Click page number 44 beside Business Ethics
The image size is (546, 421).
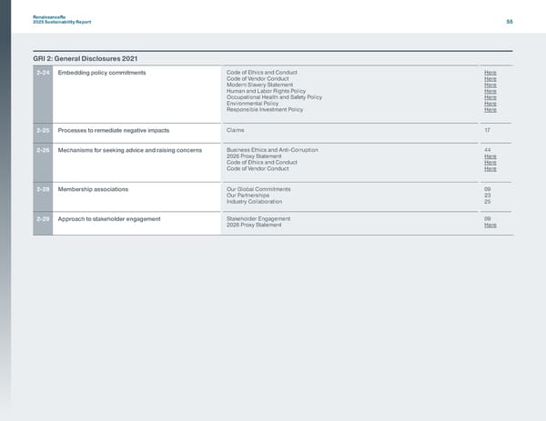click(488, 150)
